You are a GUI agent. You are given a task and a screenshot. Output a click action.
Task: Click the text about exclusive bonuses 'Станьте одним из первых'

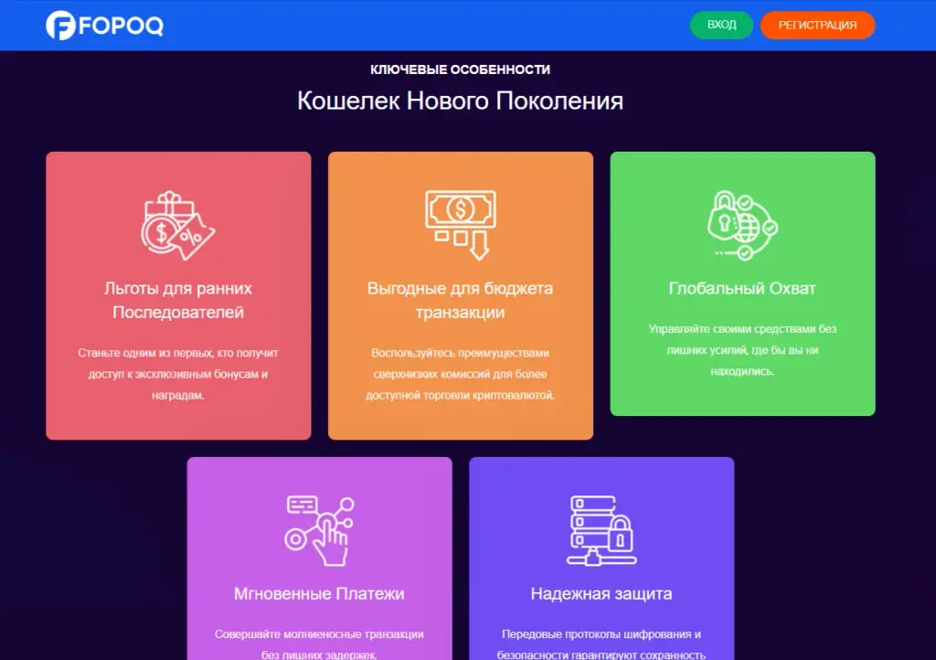178,374
